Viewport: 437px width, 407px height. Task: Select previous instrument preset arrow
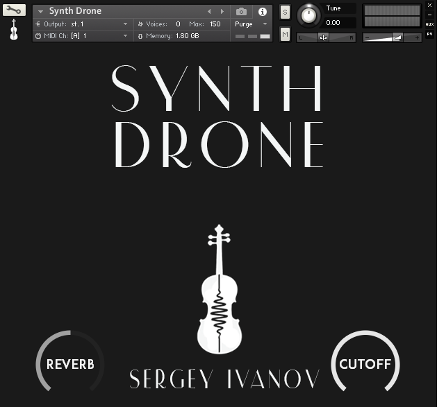209,11
